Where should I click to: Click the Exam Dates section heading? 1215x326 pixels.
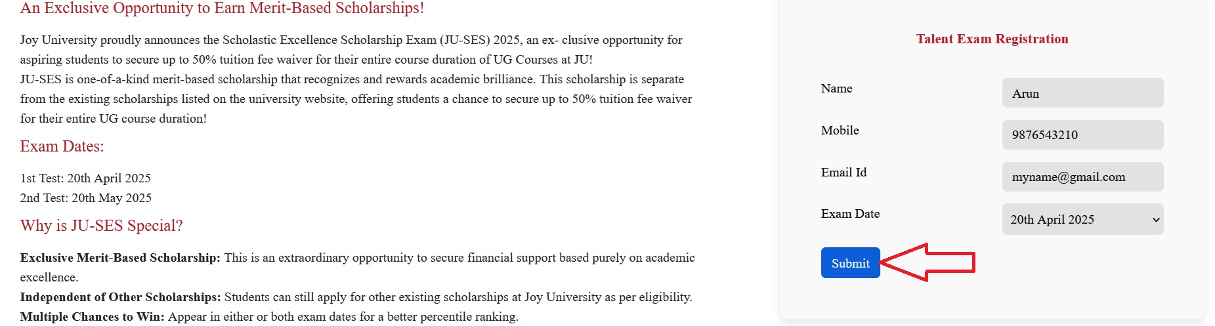point(62,146)
